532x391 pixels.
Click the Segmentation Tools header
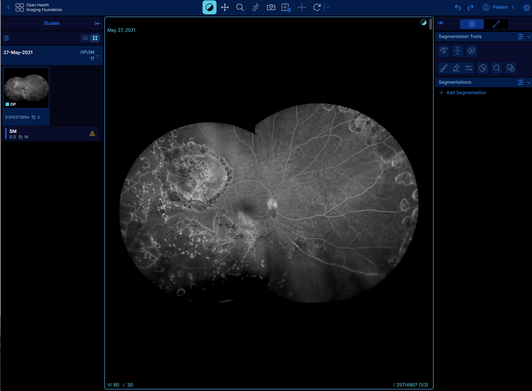pyautogui.click(x=460, y=37)
